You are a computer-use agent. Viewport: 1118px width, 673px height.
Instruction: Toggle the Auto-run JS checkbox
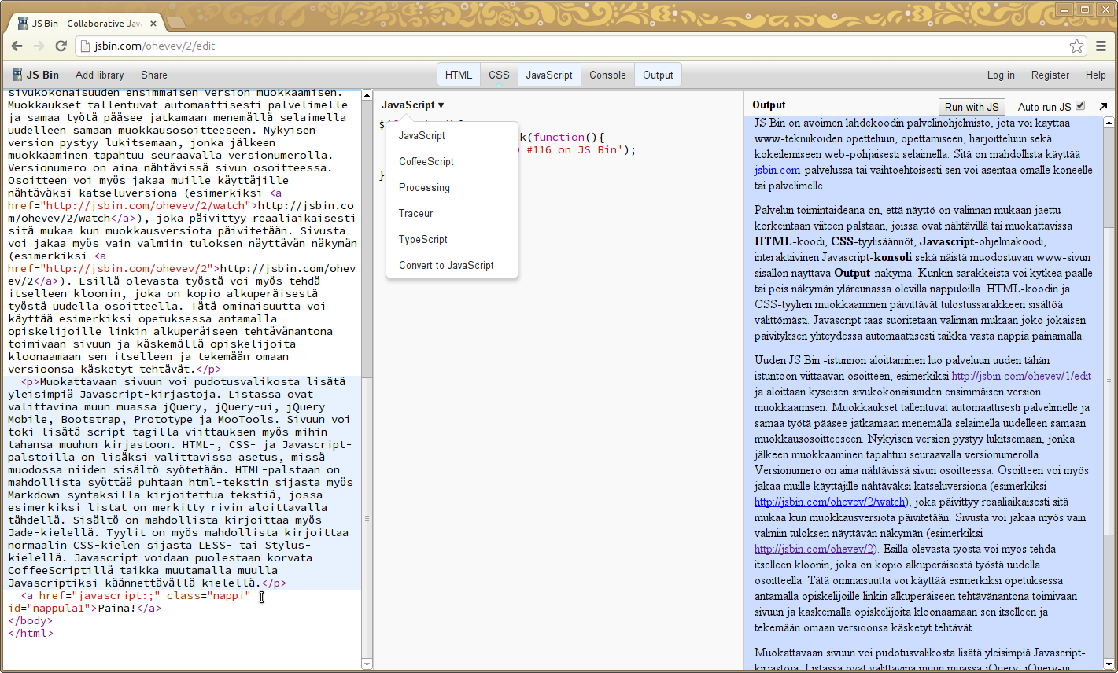pos(1080,105)
